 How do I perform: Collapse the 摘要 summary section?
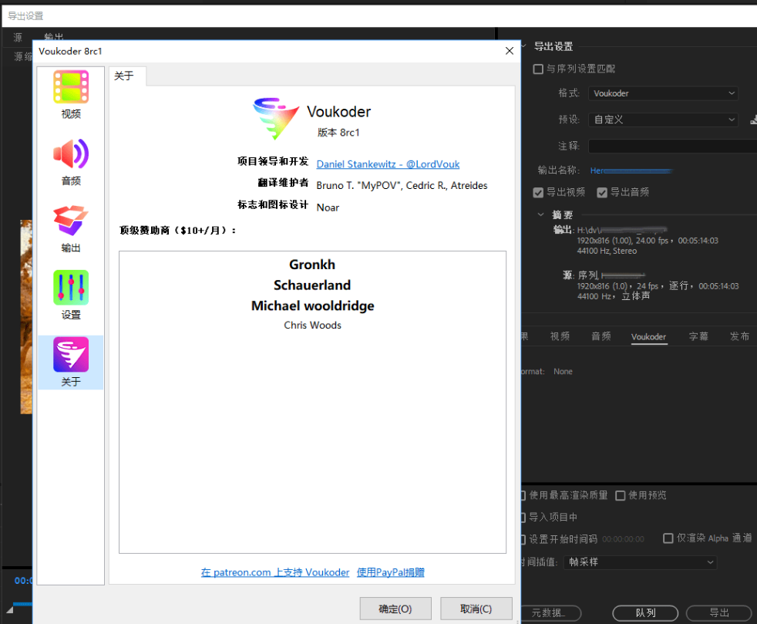pyautogui.click(x=540, y=214)
